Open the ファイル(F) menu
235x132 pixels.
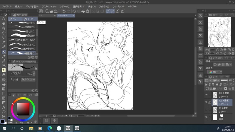coord(7,6)
